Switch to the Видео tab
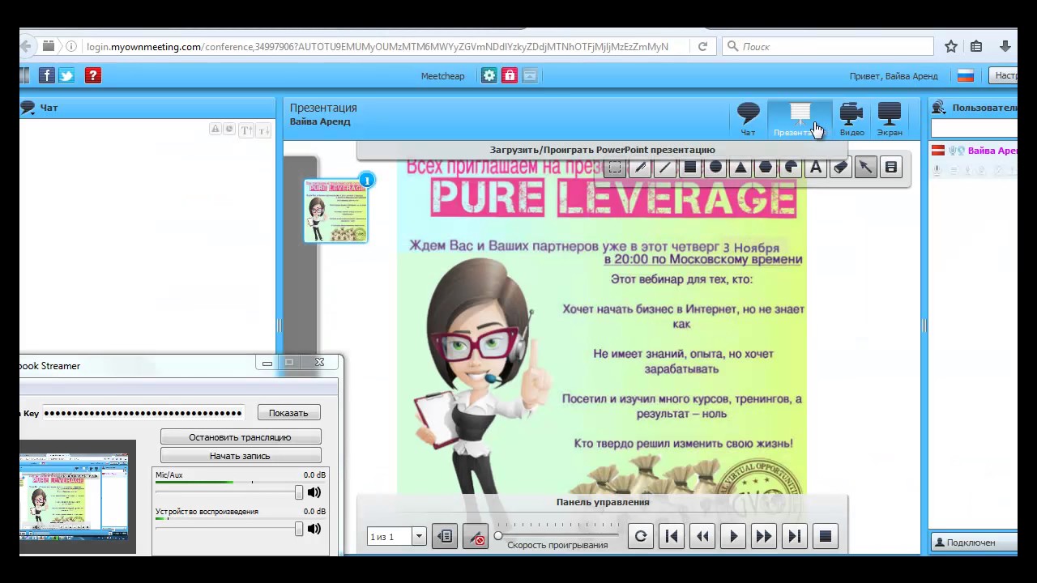The height and width of the screenshot is (583, 1037). [851, 119]
